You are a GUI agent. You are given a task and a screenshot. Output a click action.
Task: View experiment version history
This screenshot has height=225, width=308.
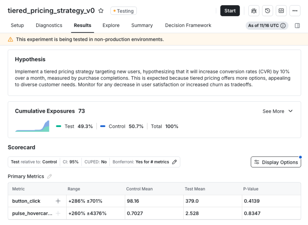267,11
